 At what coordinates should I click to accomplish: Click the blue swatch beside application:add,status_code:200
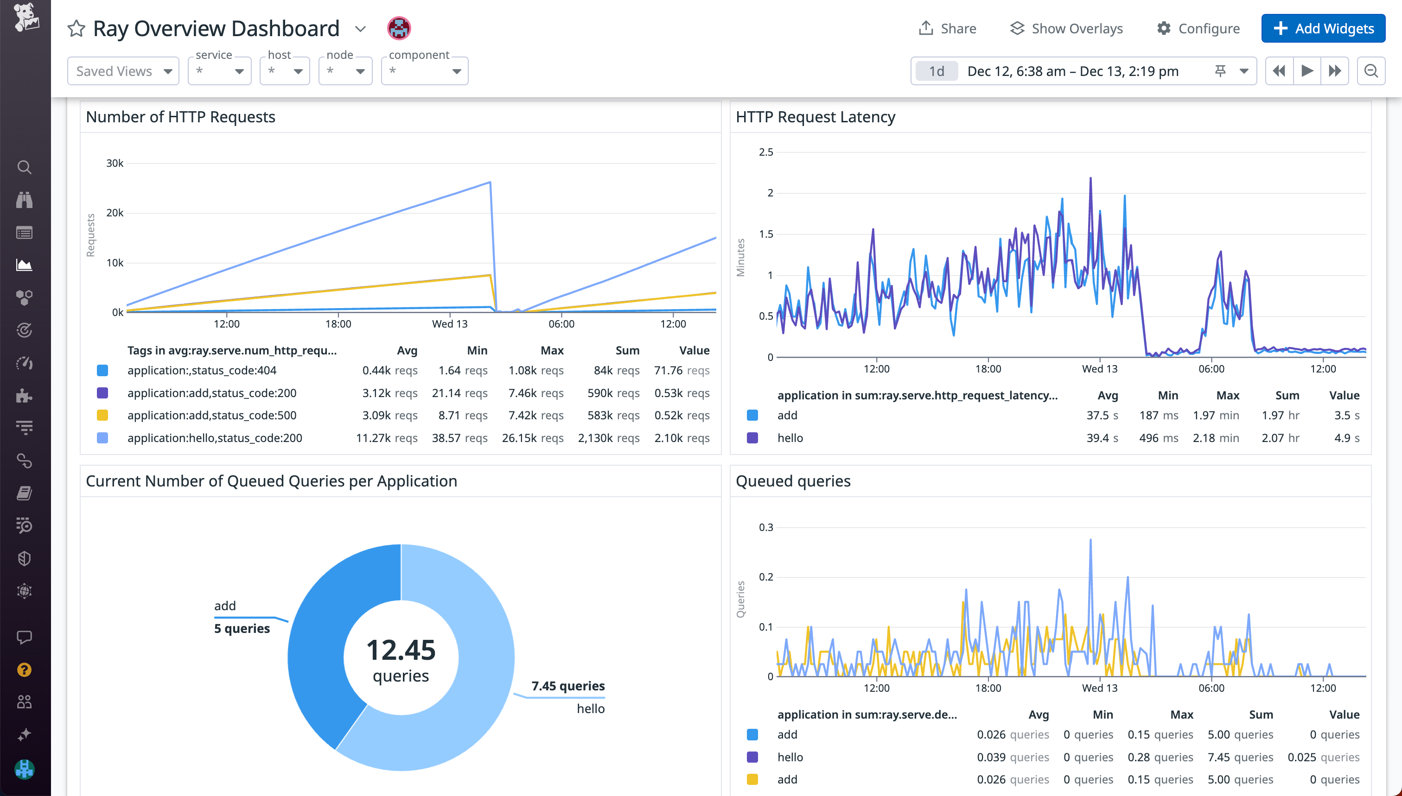point(103,392)
